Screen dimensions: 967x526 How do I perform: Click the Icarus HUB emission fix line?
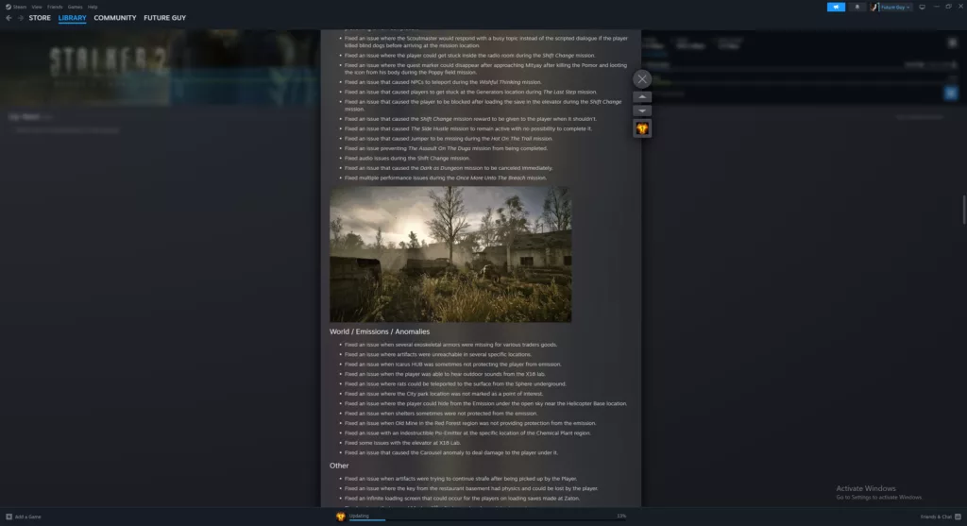pyautogui.click(x=452, y=365)
